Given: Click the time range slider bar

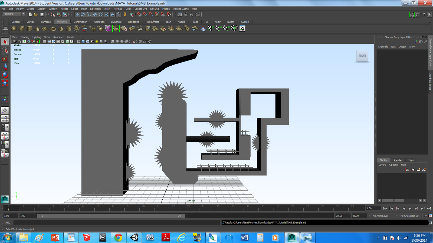Looking at the screenshot, I should click(x=111, y=216).
